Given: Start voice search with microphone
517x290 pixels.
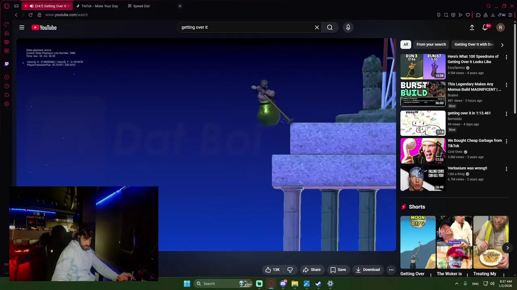Looking at the screenshot, I should click(348, 27).
